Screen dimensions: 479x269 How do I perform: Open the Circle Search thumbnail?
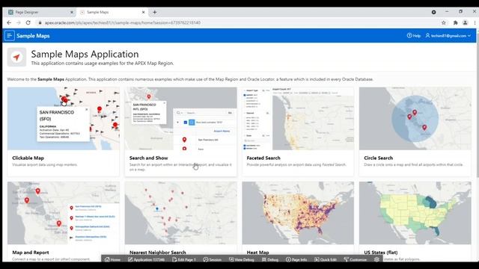[415, 118]
